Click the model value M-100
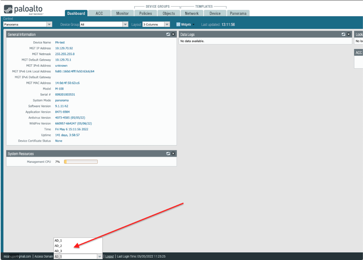 pyautogui.click(x=59, y=89)
